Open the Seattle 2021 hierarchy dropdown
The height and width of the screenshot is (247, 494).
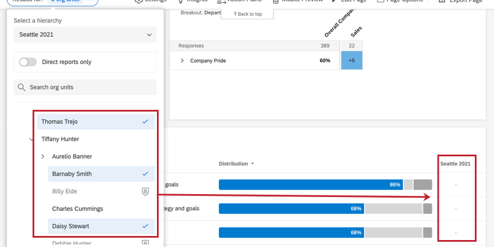85,35
